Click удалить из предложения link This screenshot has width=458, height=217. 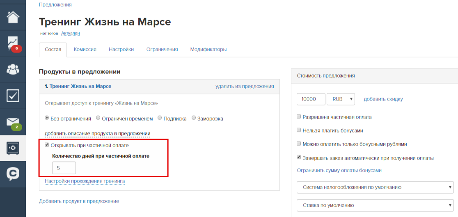point(245,86)
